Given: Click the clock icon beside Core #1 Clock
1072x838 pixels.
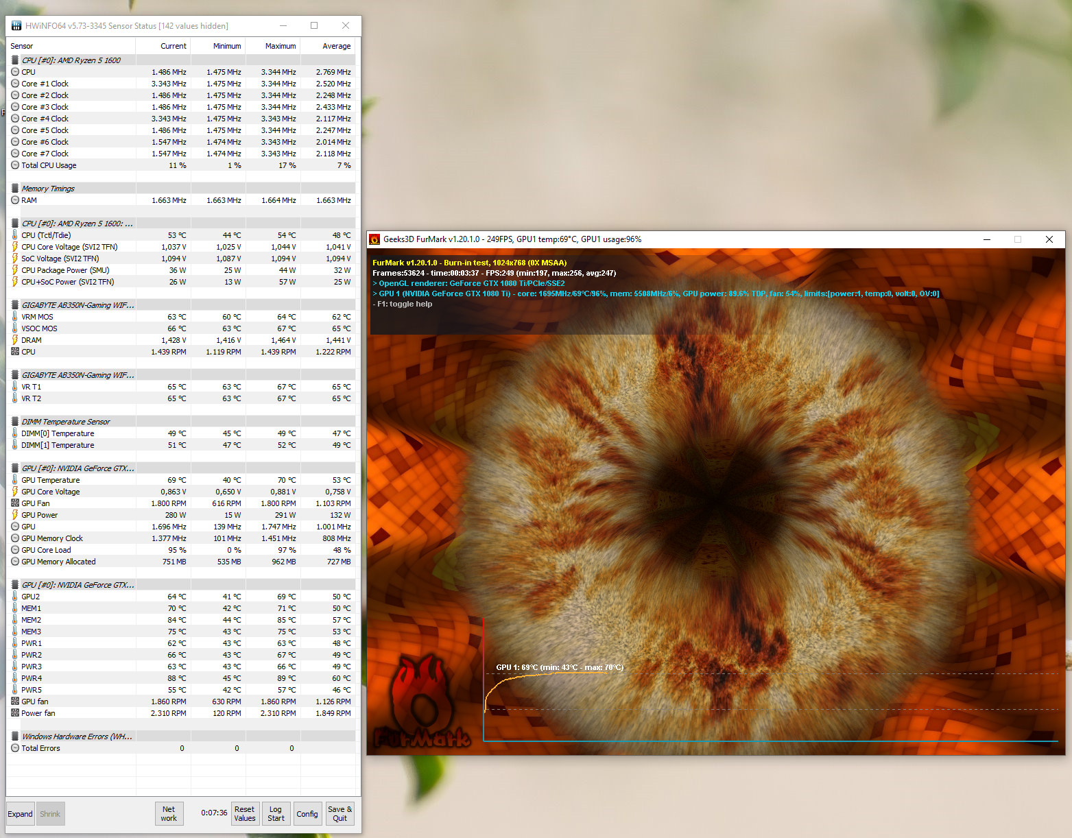Looking at the screenshot, I should [x=15, y=84].
